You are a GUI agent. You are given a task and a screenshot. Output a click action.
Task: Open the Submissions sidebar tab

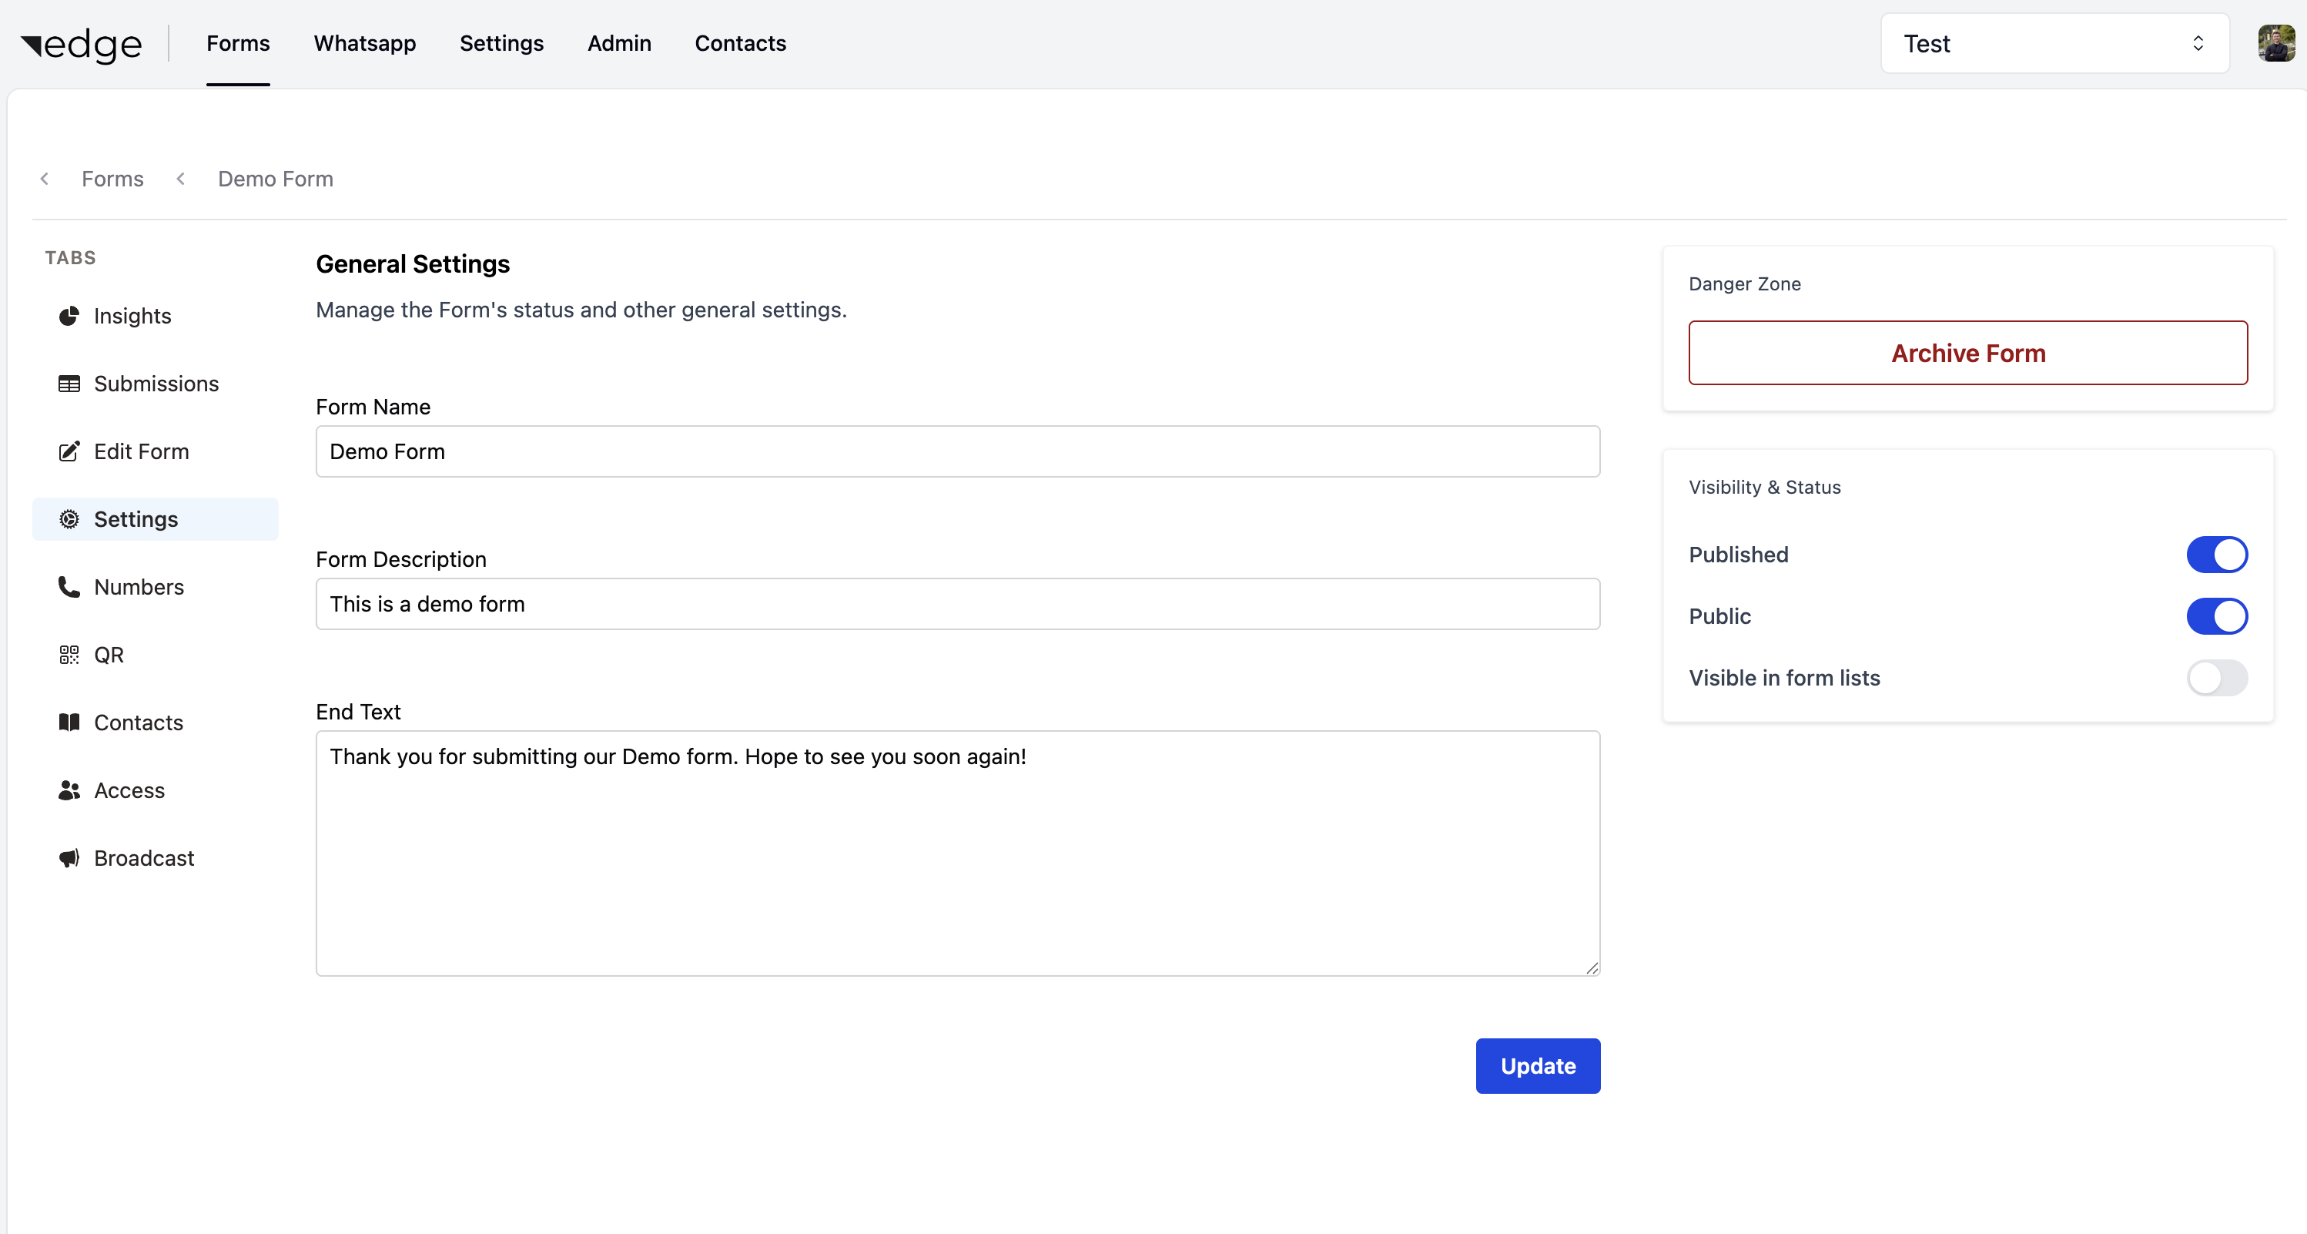point(155,384)
